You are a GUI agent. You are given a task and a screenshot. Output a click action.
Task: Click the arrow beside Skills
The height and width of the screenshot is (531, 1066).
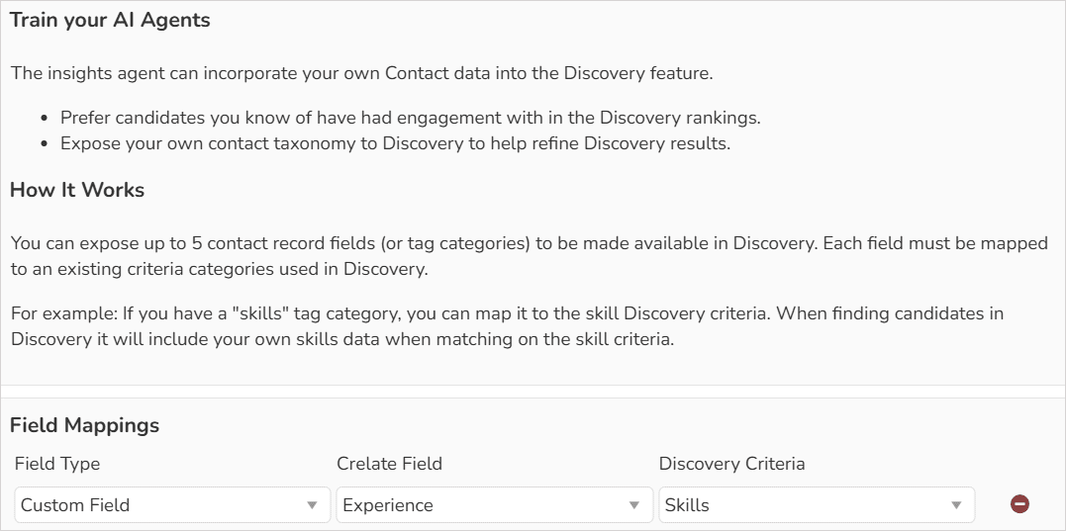[x=956, y=505]
